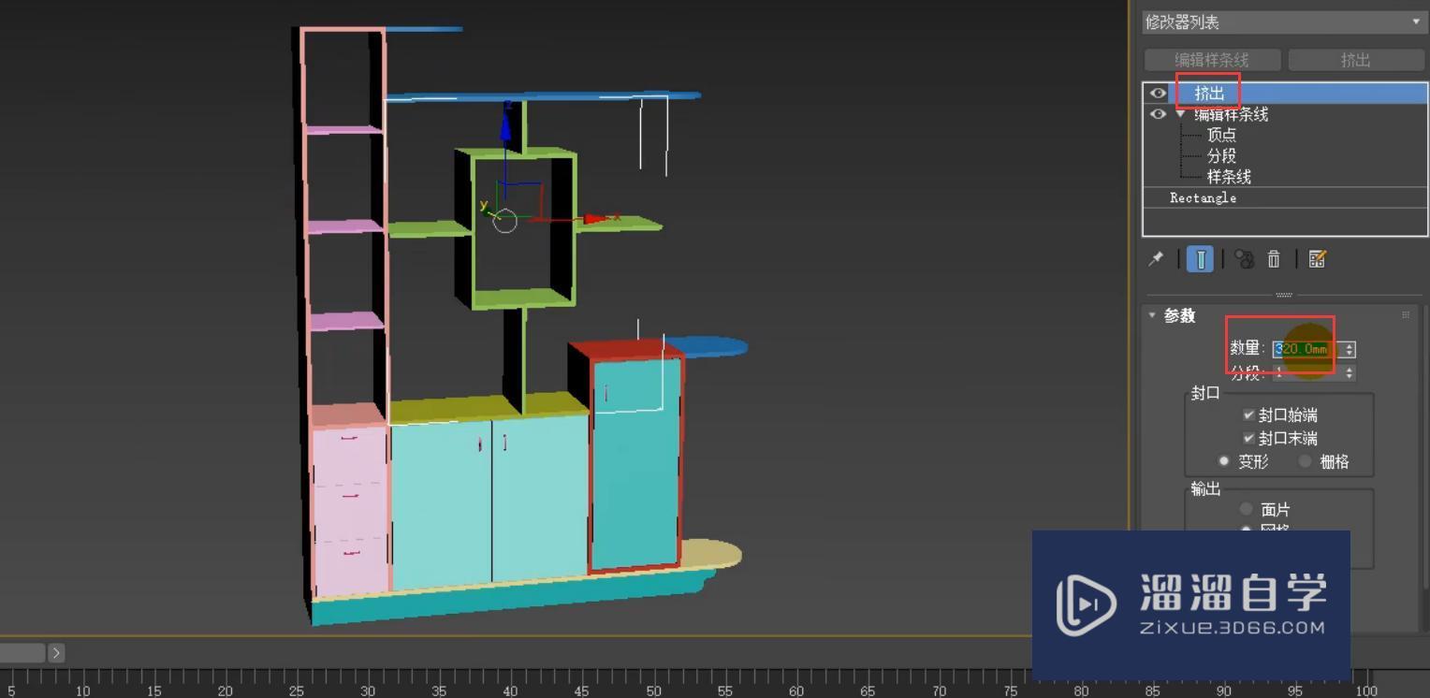Select 顶点 sub-object level
The height and width of the screenshot is (698, 1430).
tap(1221, 135)
